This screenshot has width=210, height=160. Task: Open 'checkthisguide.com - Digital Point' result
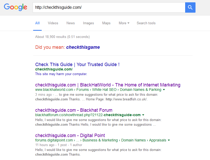tap(70, 135)
